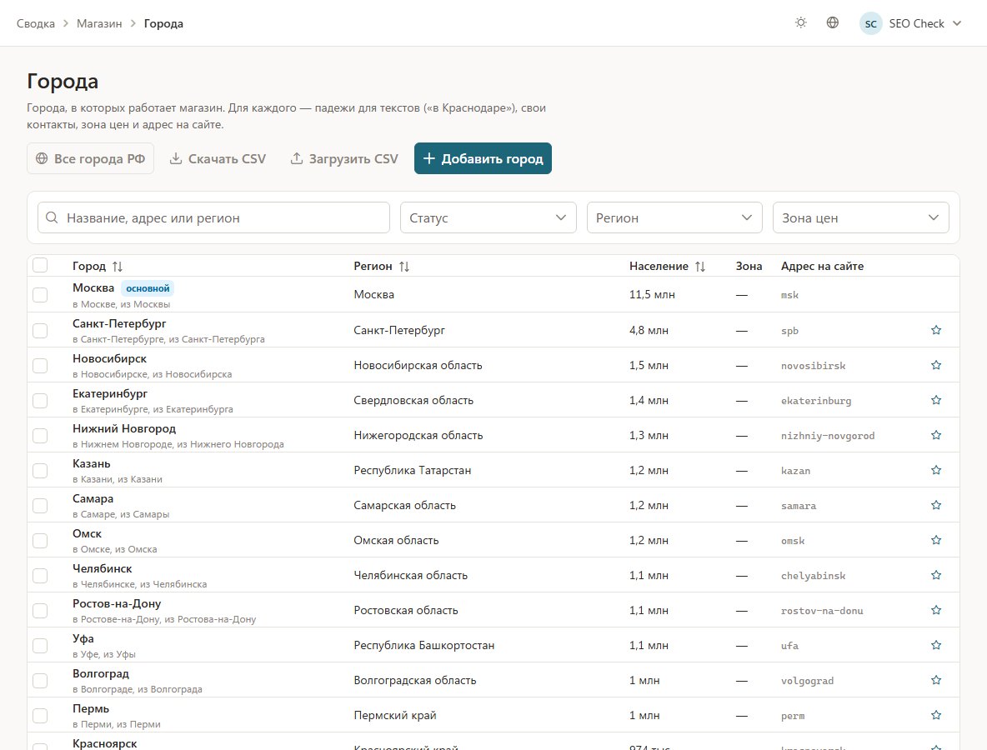The height and width of the screenshot is (750, 987).
Task: Star the Санкт-Петербург row
Action: point(936,330)
